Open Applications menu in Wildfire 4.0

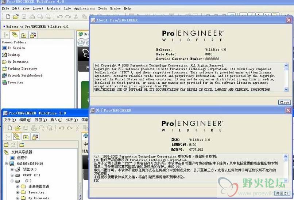(x=84, y=8)
